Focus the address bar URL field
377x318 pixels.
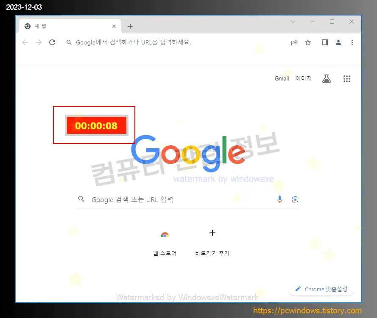[x=176, y=42]
